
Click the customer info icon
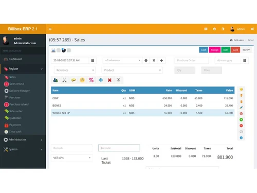tap(146, 60)
